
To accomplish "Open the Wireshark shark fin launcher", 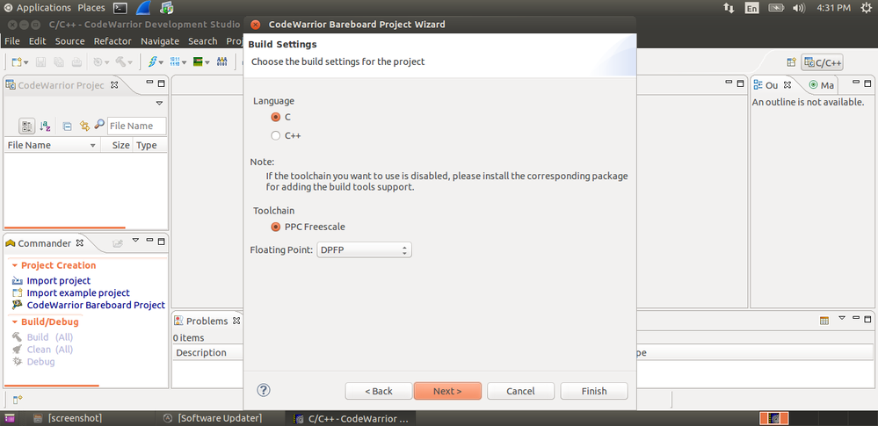I will [x=143, y=7].
